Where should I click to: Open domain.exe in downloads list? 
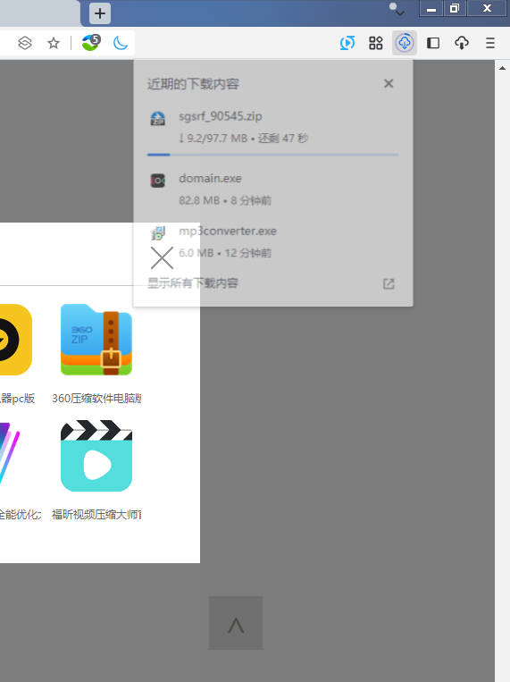[272, 189]
